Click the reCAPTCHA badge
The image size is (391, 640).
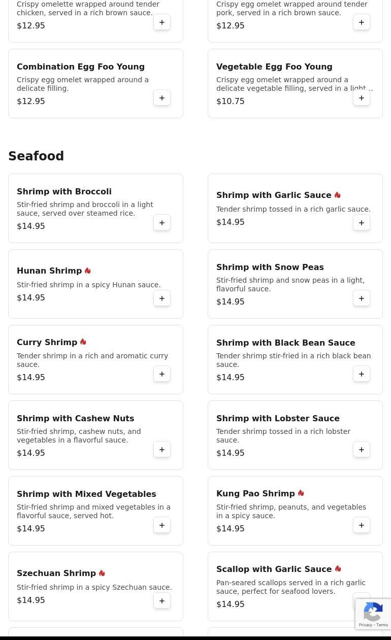(x=373, y=614)
